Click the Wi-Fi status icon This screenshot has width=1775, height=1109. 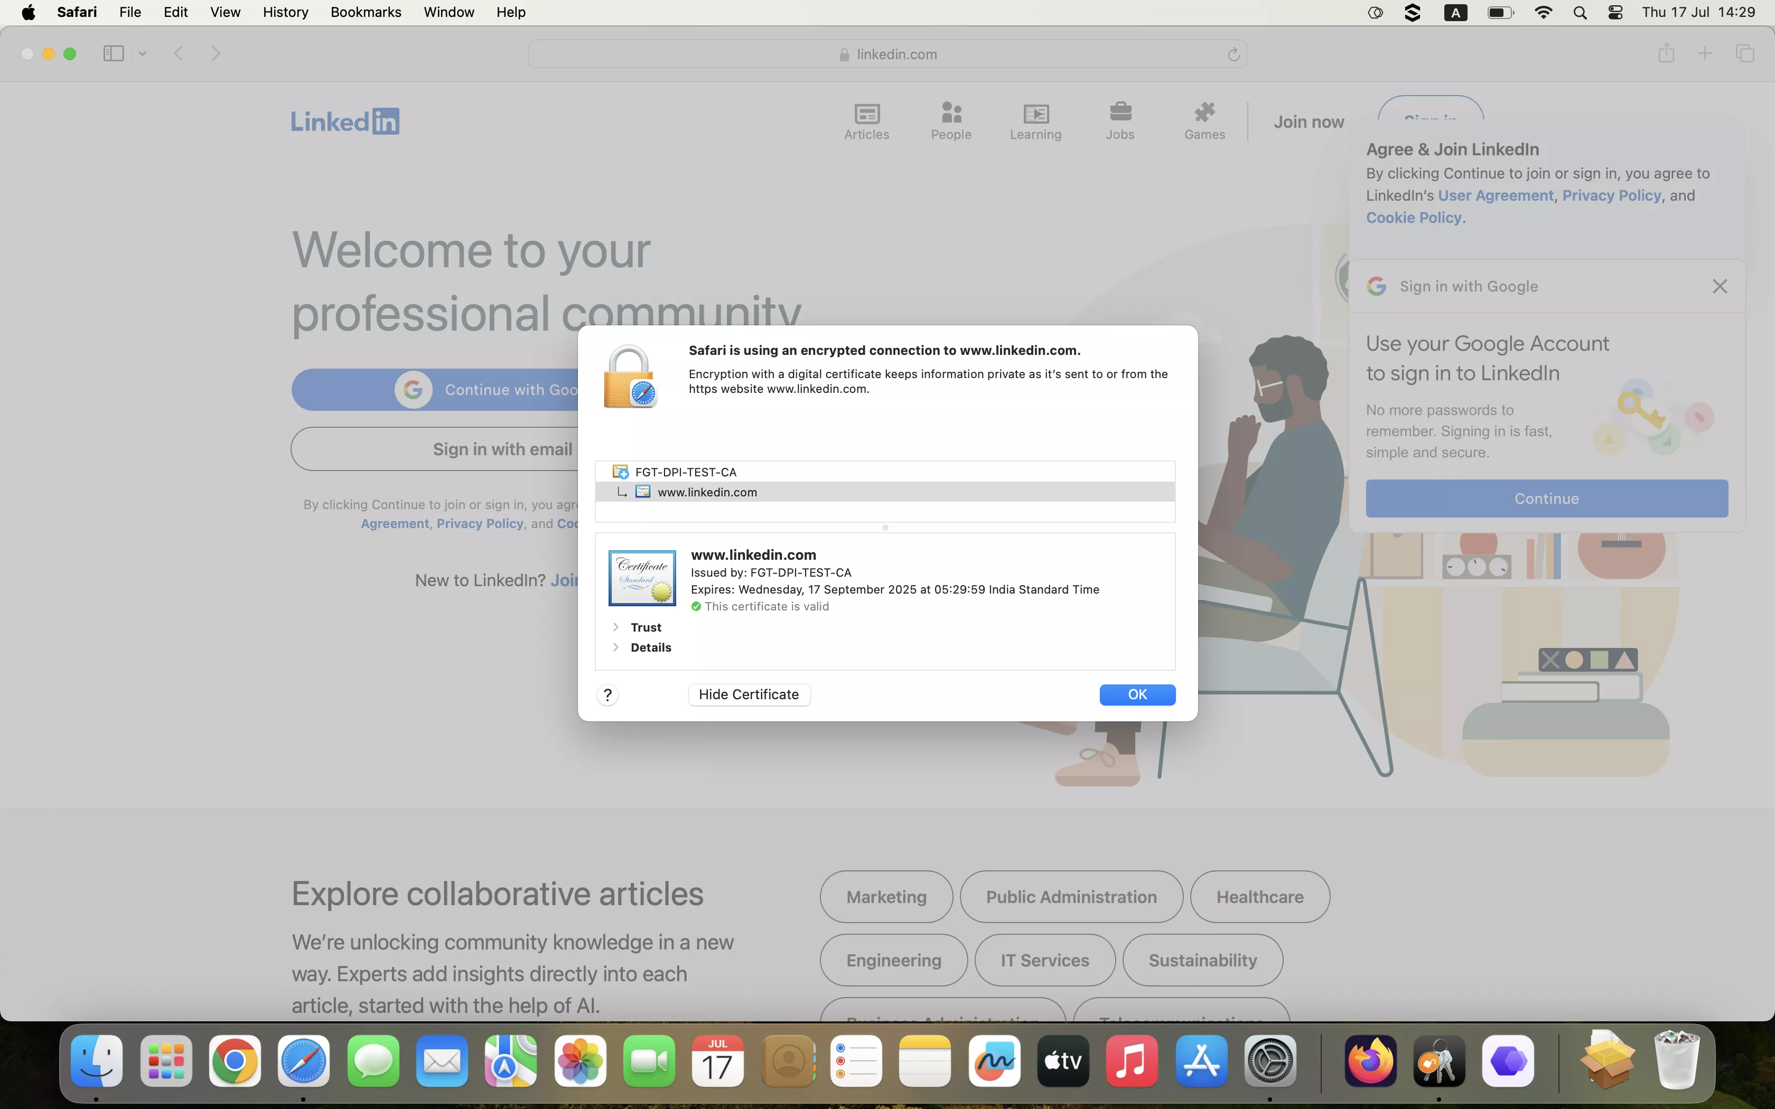(x=1543, y=13)
